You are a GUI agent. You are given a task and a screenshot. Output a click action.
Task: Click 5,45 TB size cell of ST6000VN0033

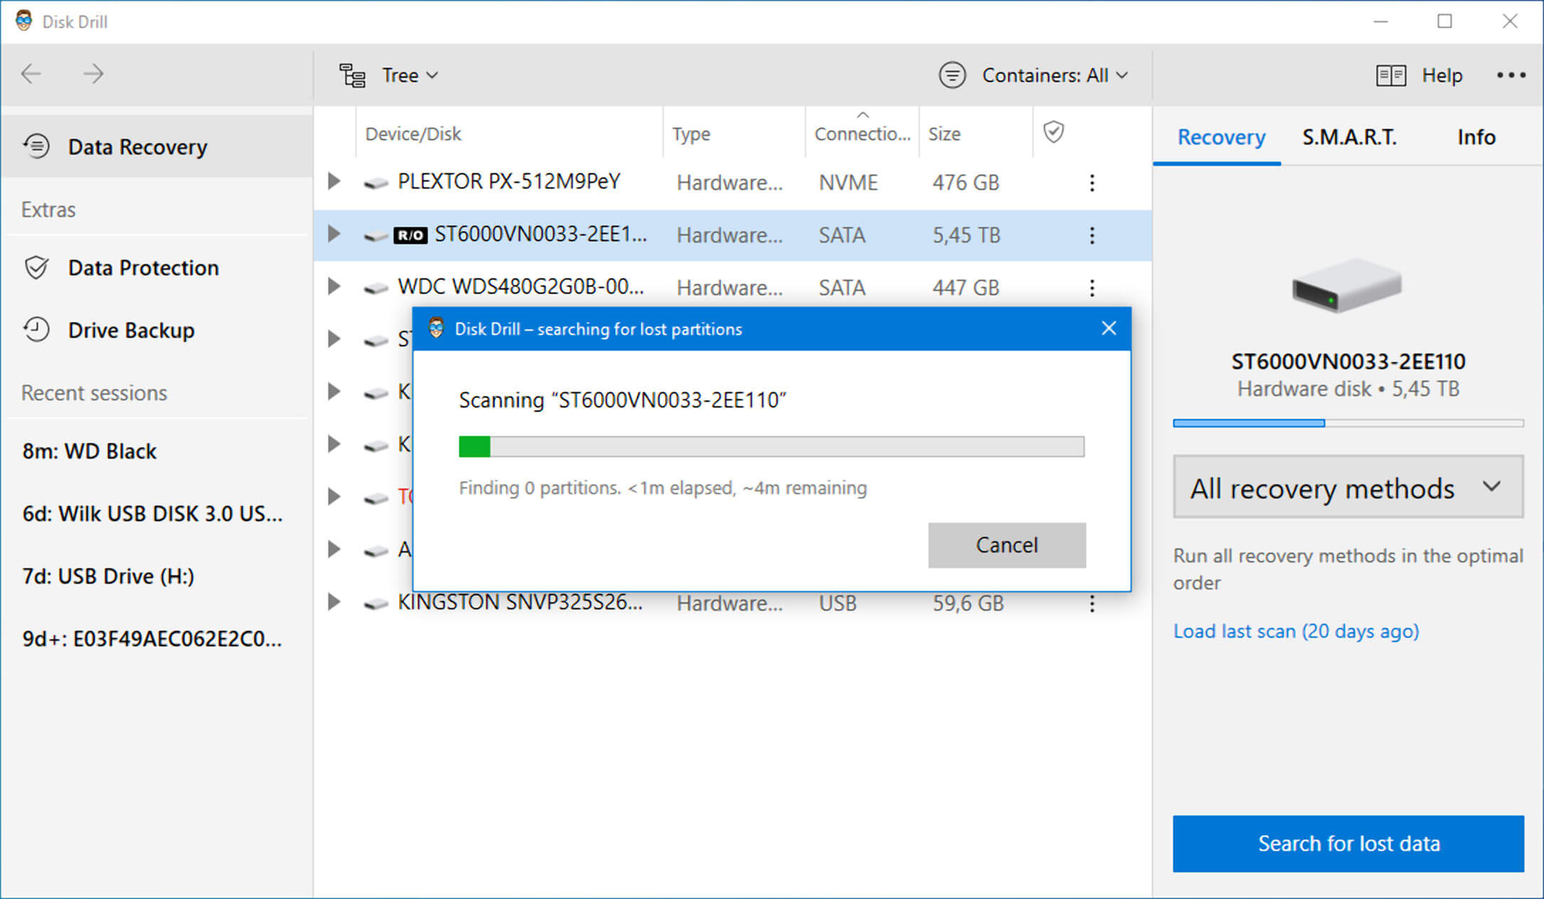(966, 235)
